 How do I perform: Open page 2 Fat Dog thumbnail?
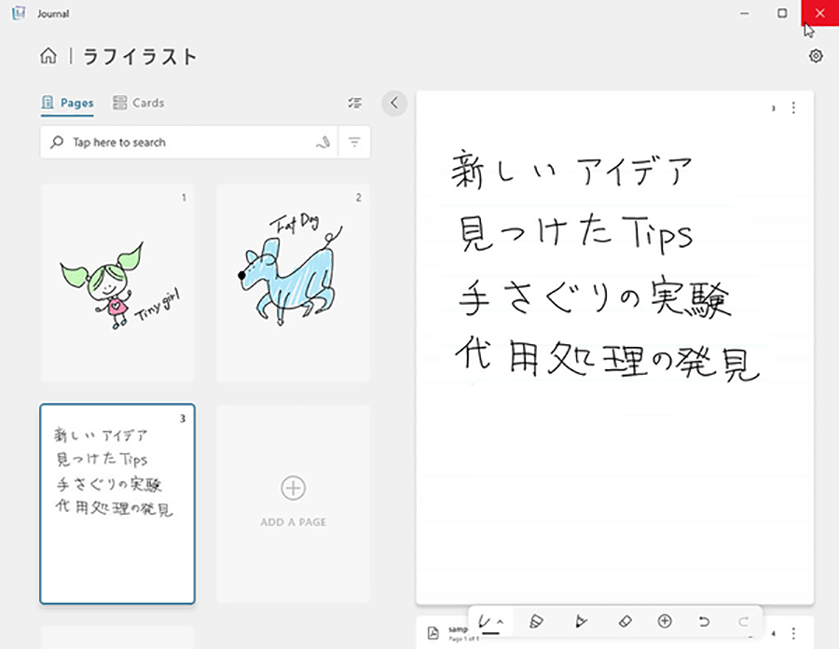coord(293,283)
